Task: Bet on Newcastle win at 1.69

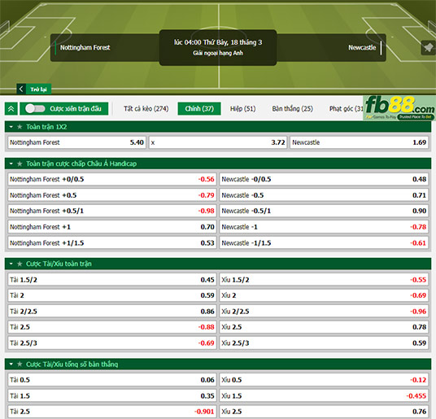Action: pos(359,142)
